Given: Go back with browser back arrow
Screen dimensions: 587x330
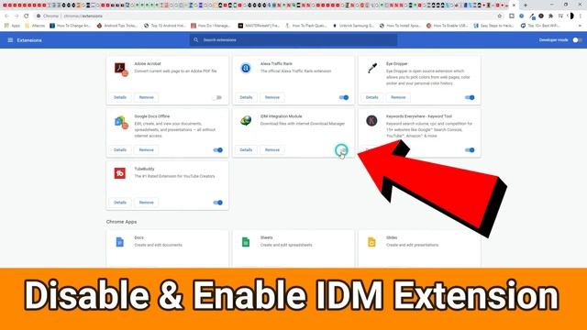Looking at the screenshot, I should point(6,16).
